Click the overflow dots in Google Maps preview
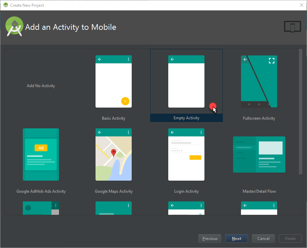This screenshot has width=307, height=248. 128,132
